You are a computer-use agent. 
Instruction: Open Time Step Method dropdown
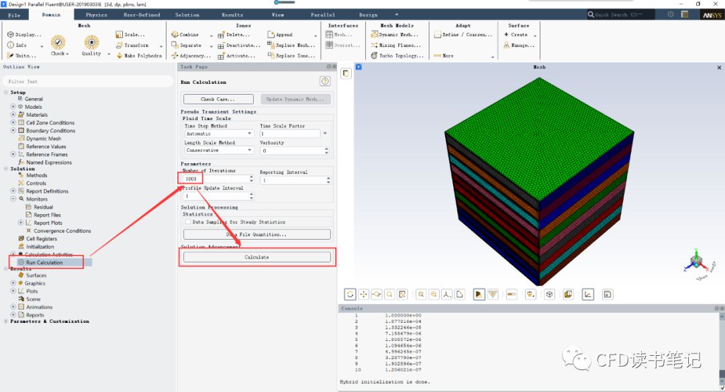point(219,134)
